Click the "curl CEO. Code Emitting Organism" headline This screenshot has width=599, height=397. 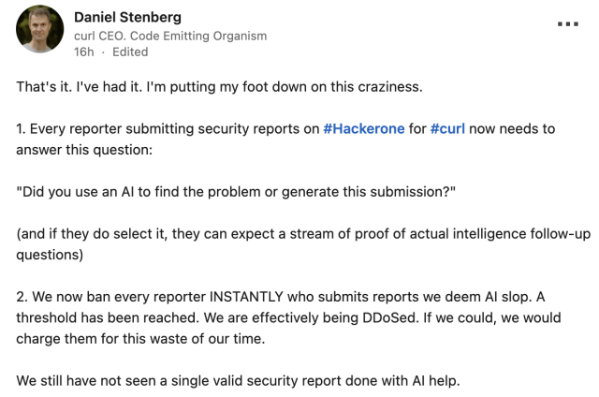tap(170, 36)
